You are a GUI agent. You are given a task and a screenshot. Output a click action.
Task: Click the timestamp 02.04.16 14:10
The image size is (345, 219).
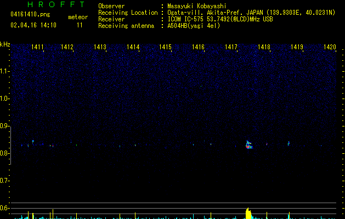pyautogui.click(x=33, y=25)
